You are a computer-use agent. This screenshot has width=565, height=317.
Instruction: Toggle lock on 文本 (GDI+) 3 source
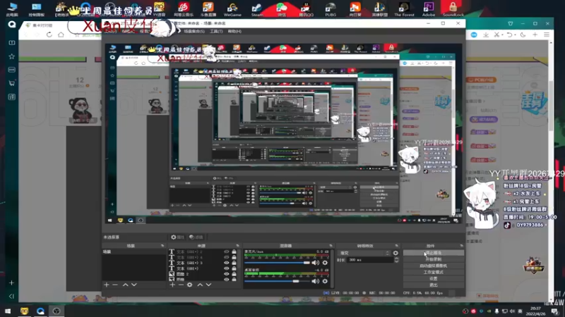[234, 263]
